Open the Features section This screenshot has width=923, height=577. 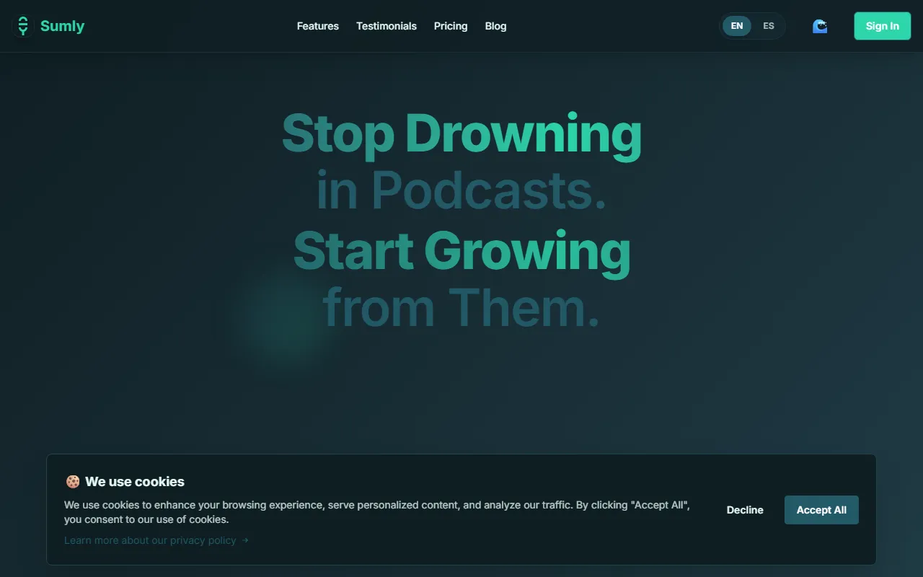(x=317, y=26)
